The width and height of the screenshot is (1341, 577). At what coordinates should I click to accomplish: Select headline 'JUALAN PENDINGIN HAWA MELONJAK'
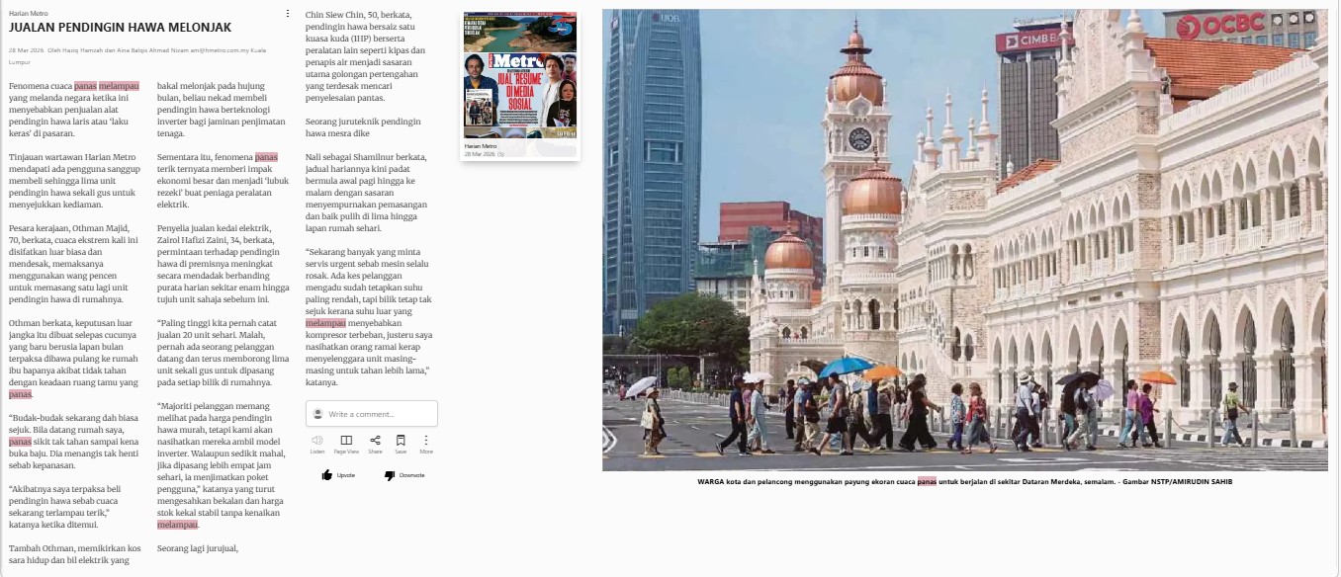pos(120,28)
